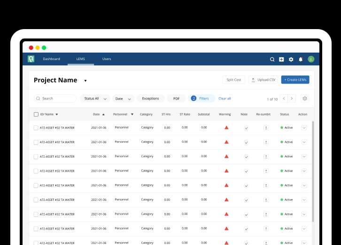Screen dimensions: 341x245
Task: Open the Date filter dropdown
Action: coord(124,99)
